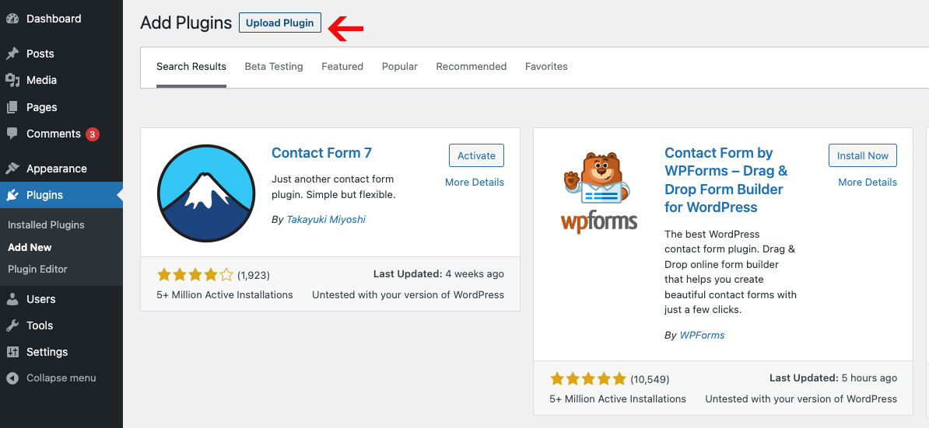Click the Settings sliders icon
The image size is (929, 428).
click(x=12, y=353)
